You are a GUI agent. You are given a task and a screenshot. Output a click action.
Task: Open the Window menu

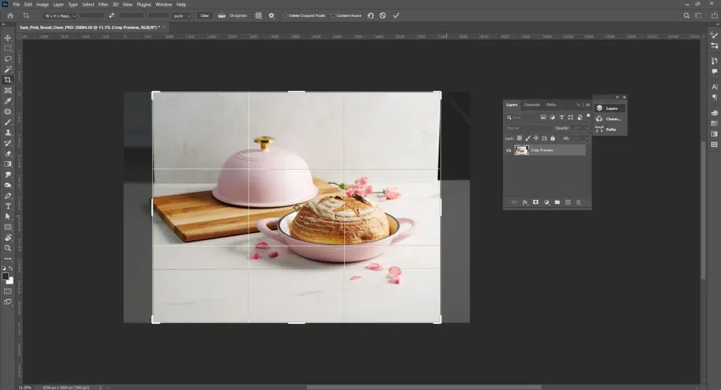tap(163, 5)
